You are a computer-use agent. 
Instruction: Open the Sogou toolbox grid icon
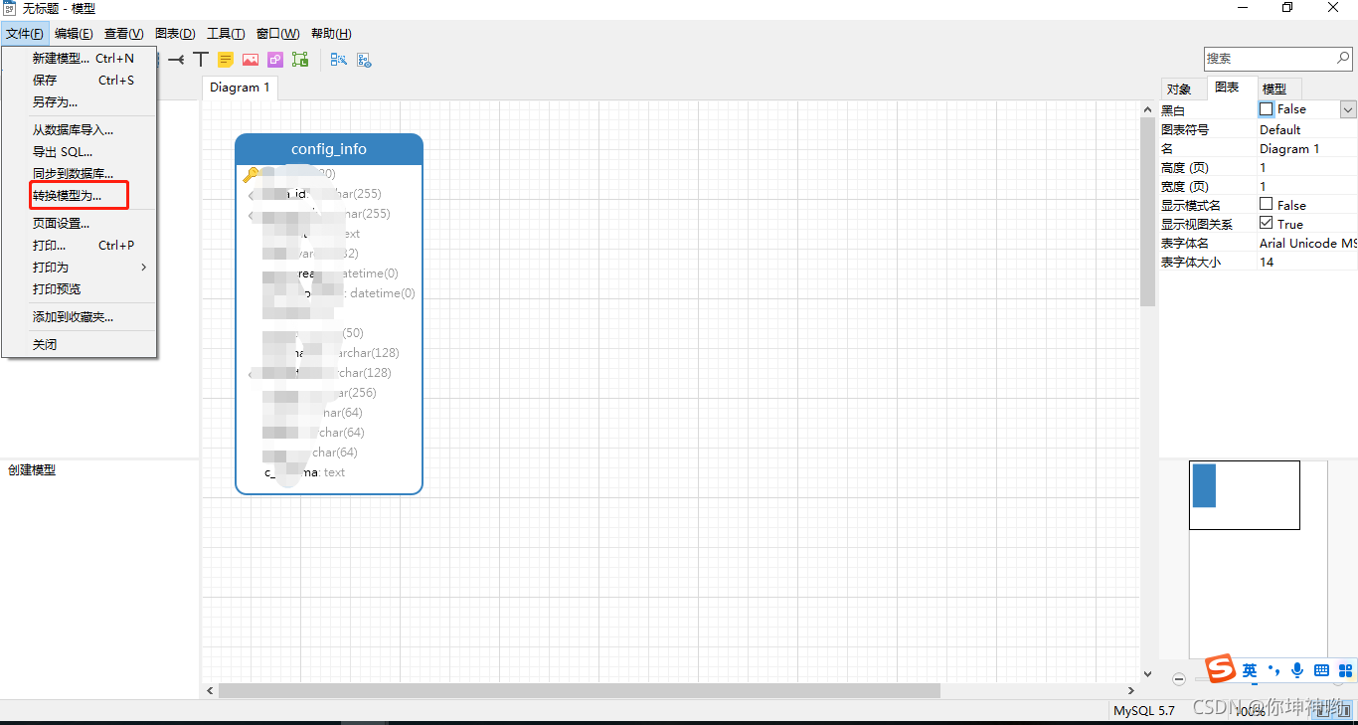click(1345, 670)
